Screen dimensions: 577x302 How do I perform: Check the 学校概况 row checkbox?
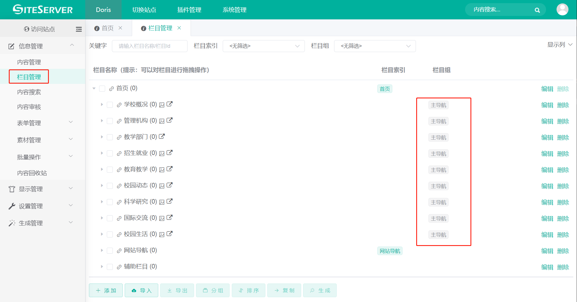point(110,105)
